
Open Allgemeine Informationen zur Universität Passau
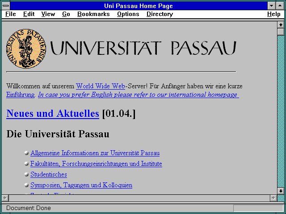[95, 153]
